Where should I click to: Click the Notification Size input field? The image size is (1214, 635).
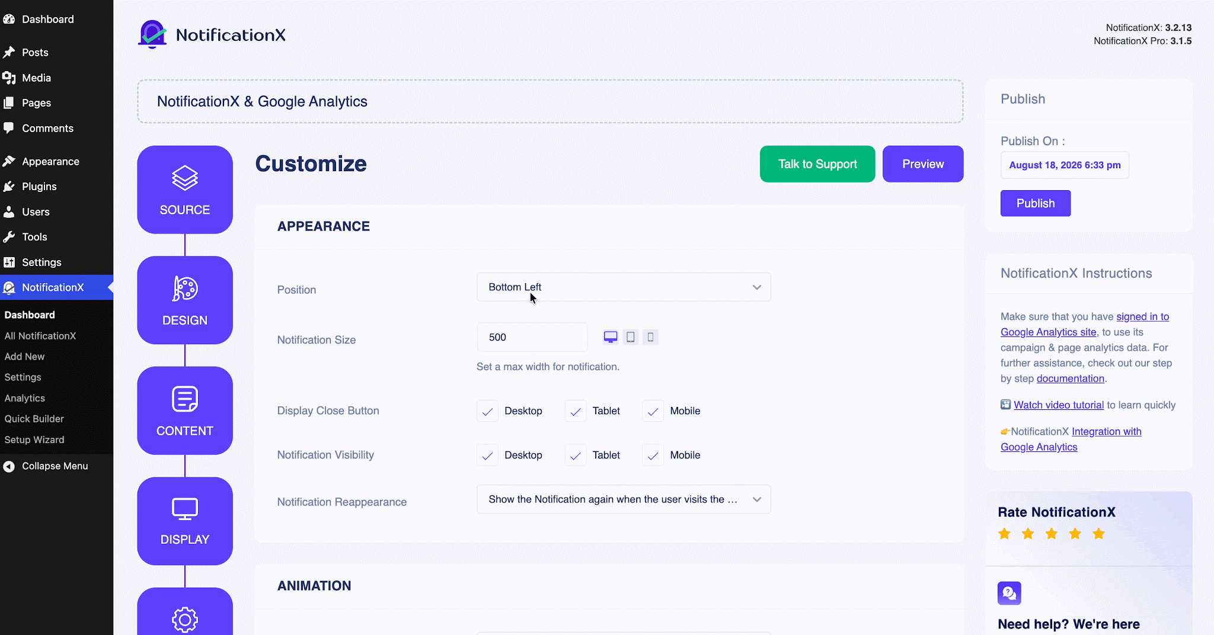click(x=532, y=337)
